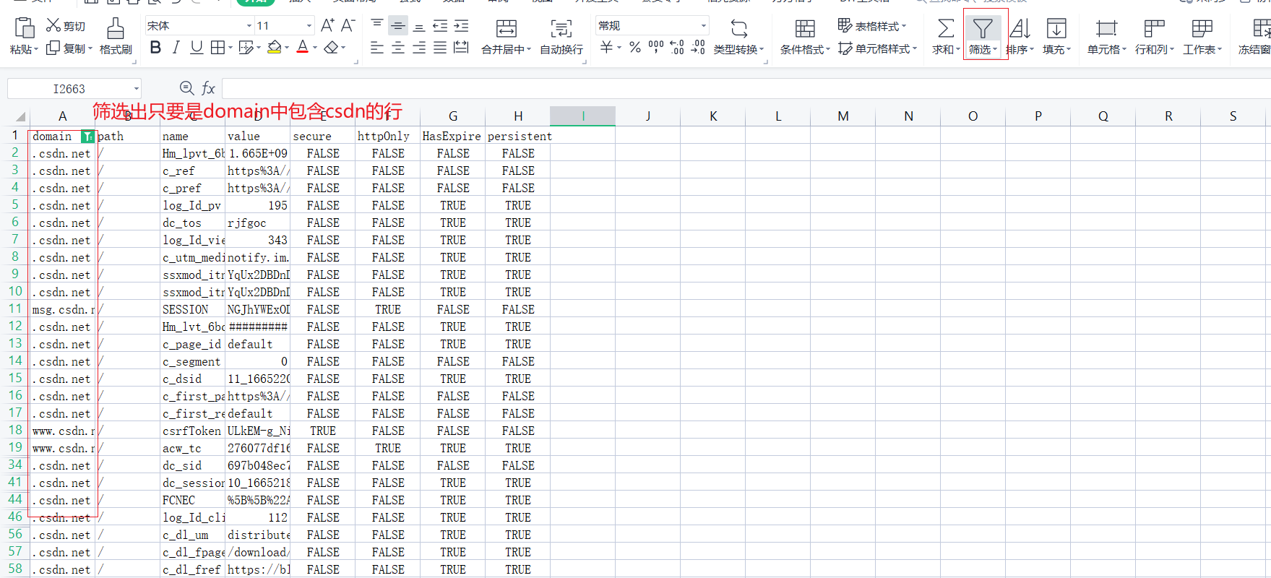Image resolution: width=1271 pixels, height=578 pixels.
Task: Expand the 排序 sort dropdown arrow
Action: (x=1032, y=50)
